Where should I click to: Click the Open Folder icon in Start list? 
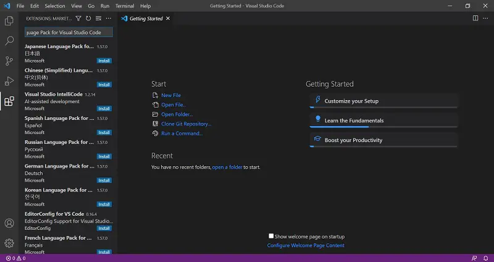point(155,114)
